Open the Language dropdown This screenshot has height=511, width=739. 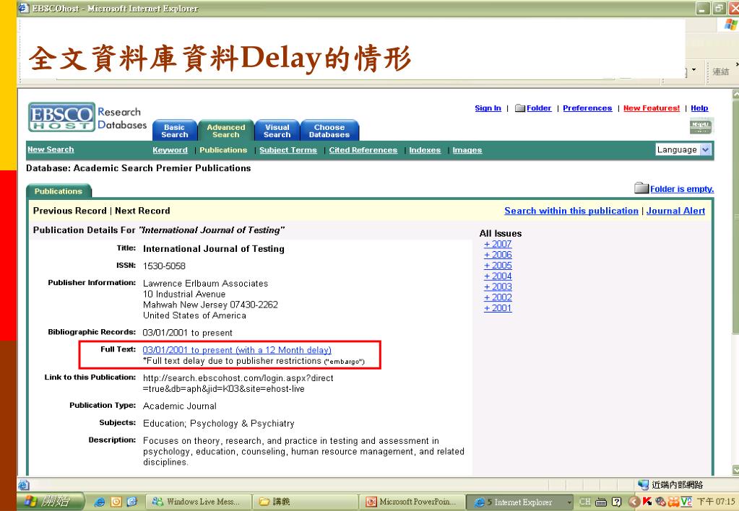(x=683, y=150)
